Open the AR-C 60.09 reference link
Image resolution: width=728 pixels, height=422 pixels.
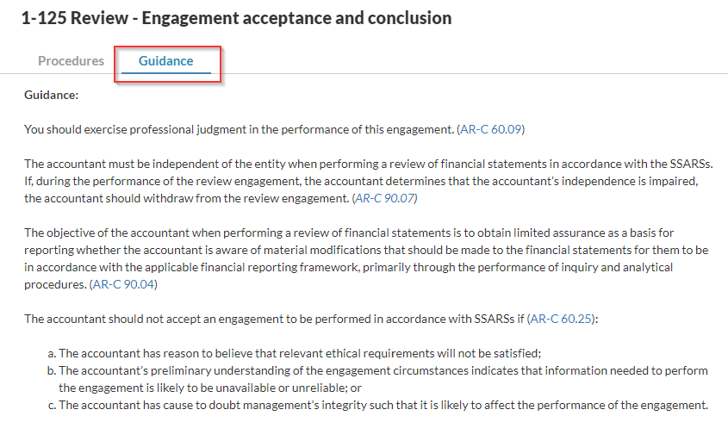491,130
